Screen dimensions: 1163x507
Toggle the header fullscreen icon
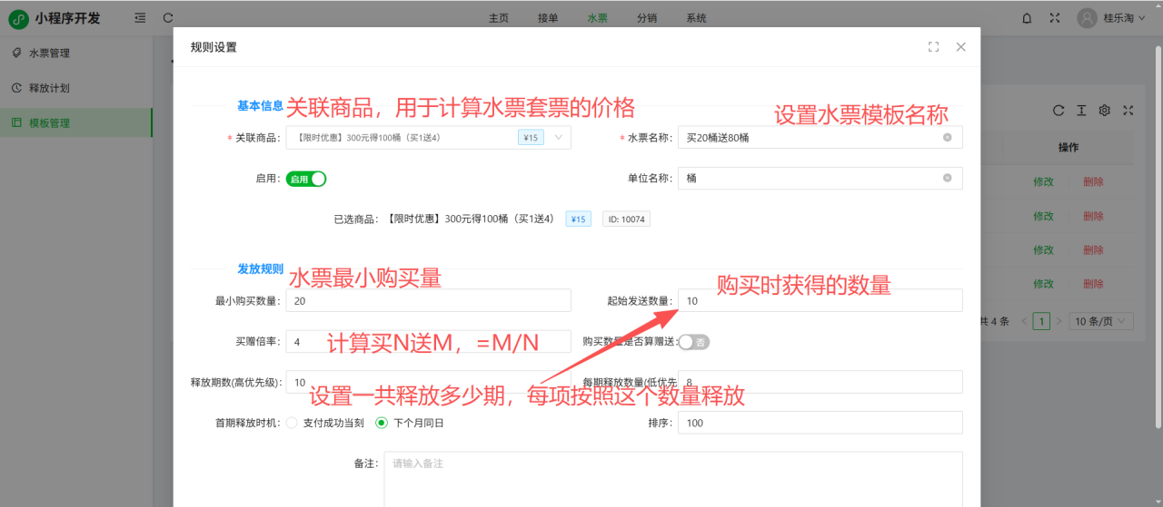[1055, 17]
